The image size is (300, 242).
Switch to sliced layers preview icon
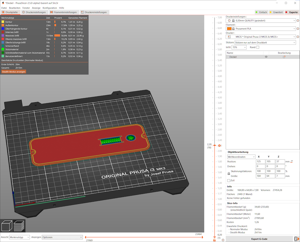click(19, 226)
